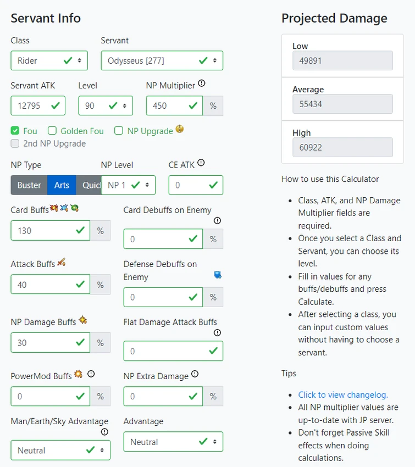
Task: Tick the NP Upgrade checkbox
Action: tap(119, 131)
